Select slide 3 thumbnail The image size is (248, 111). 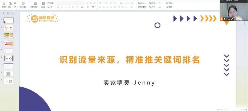pos(9,36)
